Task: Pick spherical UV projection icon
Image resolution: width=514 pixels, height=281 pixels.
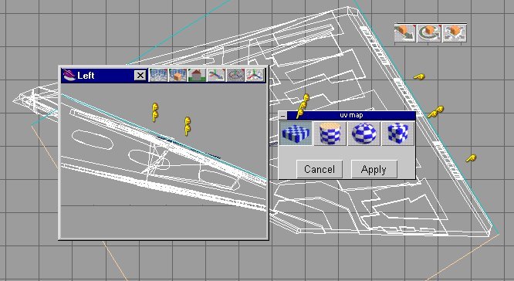Action: coord(364,134)
